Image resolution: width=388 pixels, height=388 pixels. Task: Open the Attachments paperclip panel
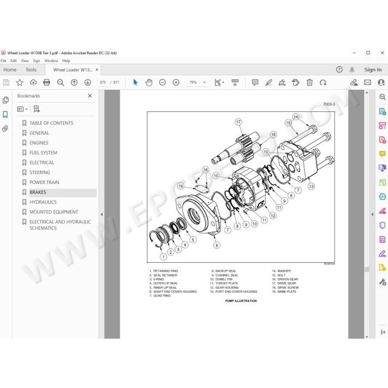click(5, 129)
